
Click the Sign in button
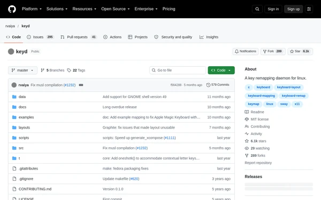tap(273, 9)
